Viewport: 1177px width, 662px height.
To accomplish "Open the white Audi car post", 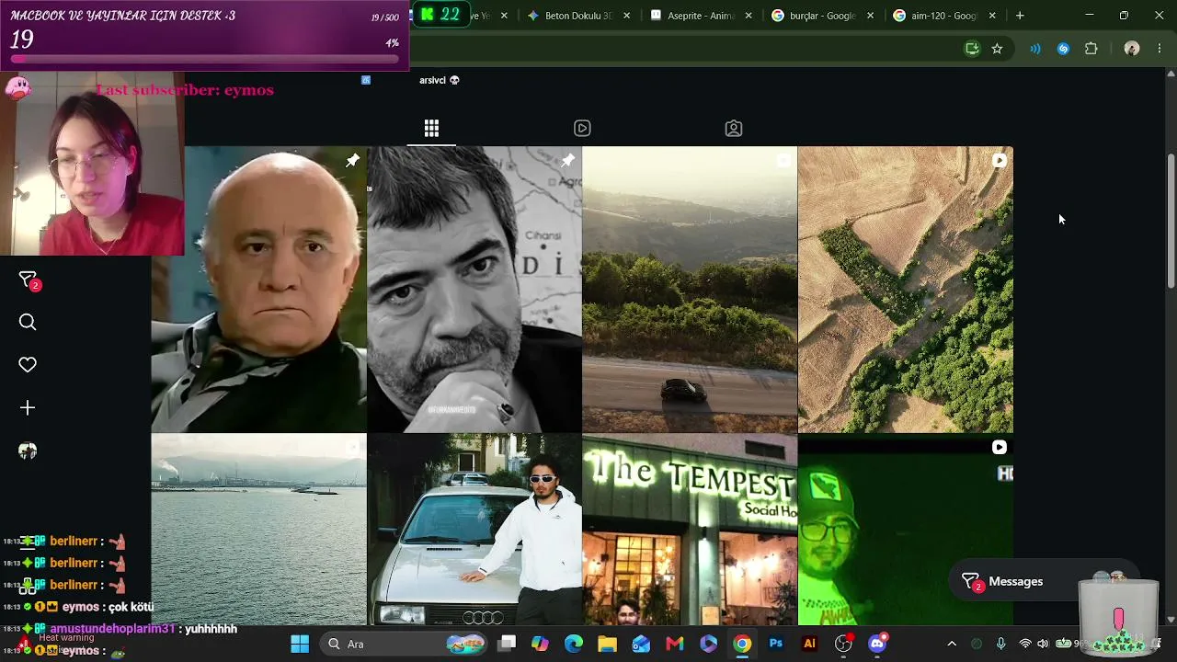I will (x=474, y=530).
